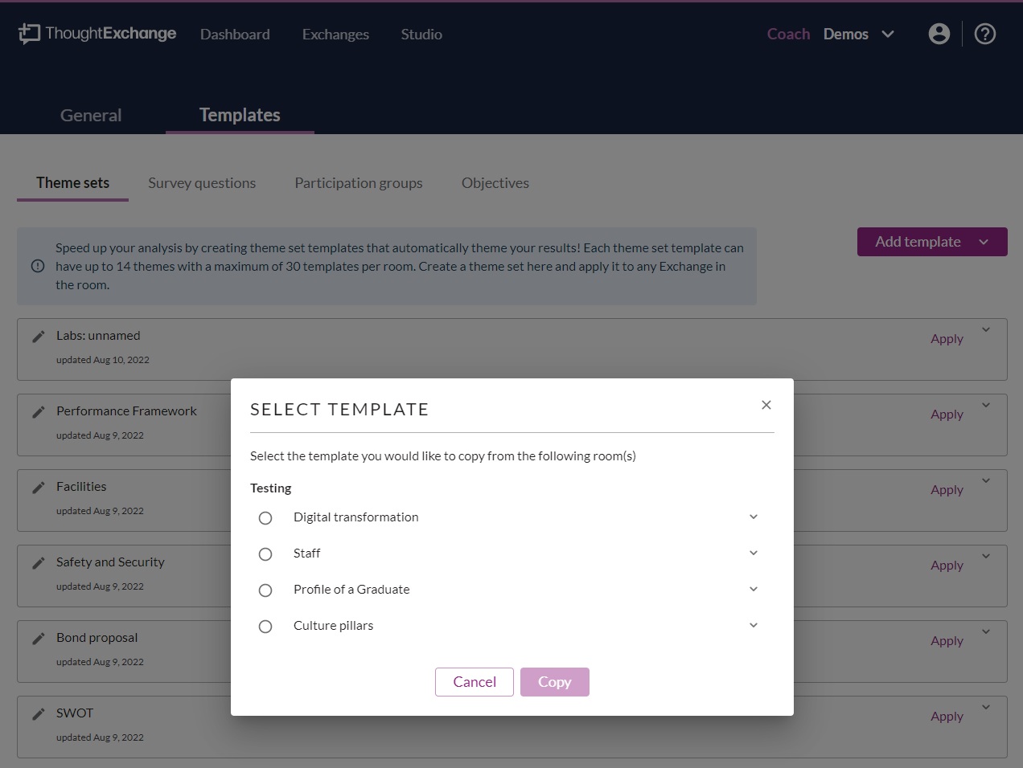Apply the Facilities theme set
The height and width of the screenshot is (768, 1023).
(x=947, y=490)
